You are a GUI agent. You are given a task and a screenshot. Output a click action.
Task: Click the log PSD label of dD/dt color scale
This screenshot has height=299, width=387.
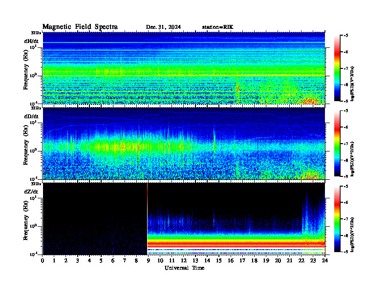click(352, 159)
